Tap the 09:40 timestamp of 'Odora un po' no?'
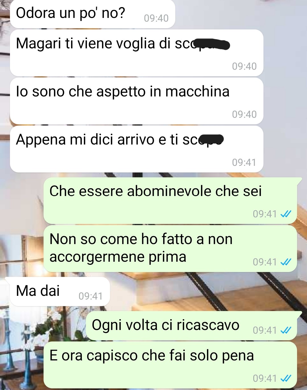 tap(156, 18)
